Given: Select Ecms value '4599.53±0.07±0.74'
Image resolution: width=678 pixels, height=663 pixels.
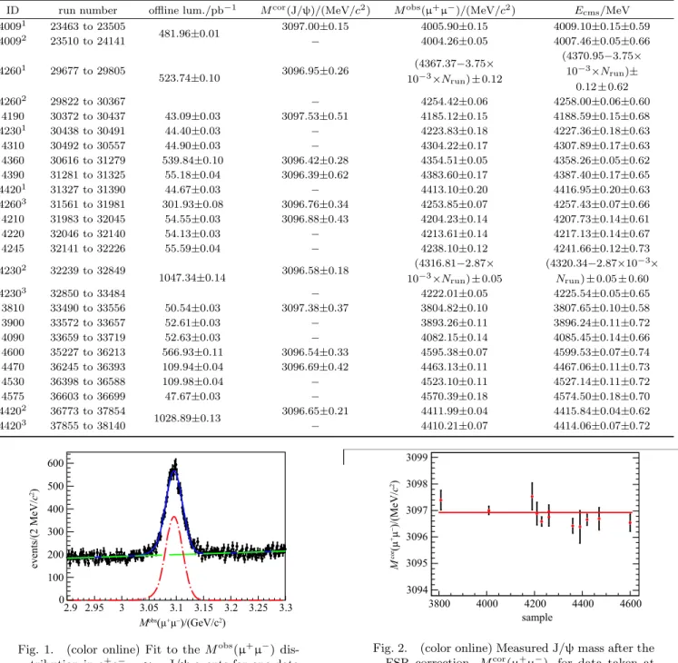Looking at the screenshot, I should pyautogui.click(x=602, y=352).
